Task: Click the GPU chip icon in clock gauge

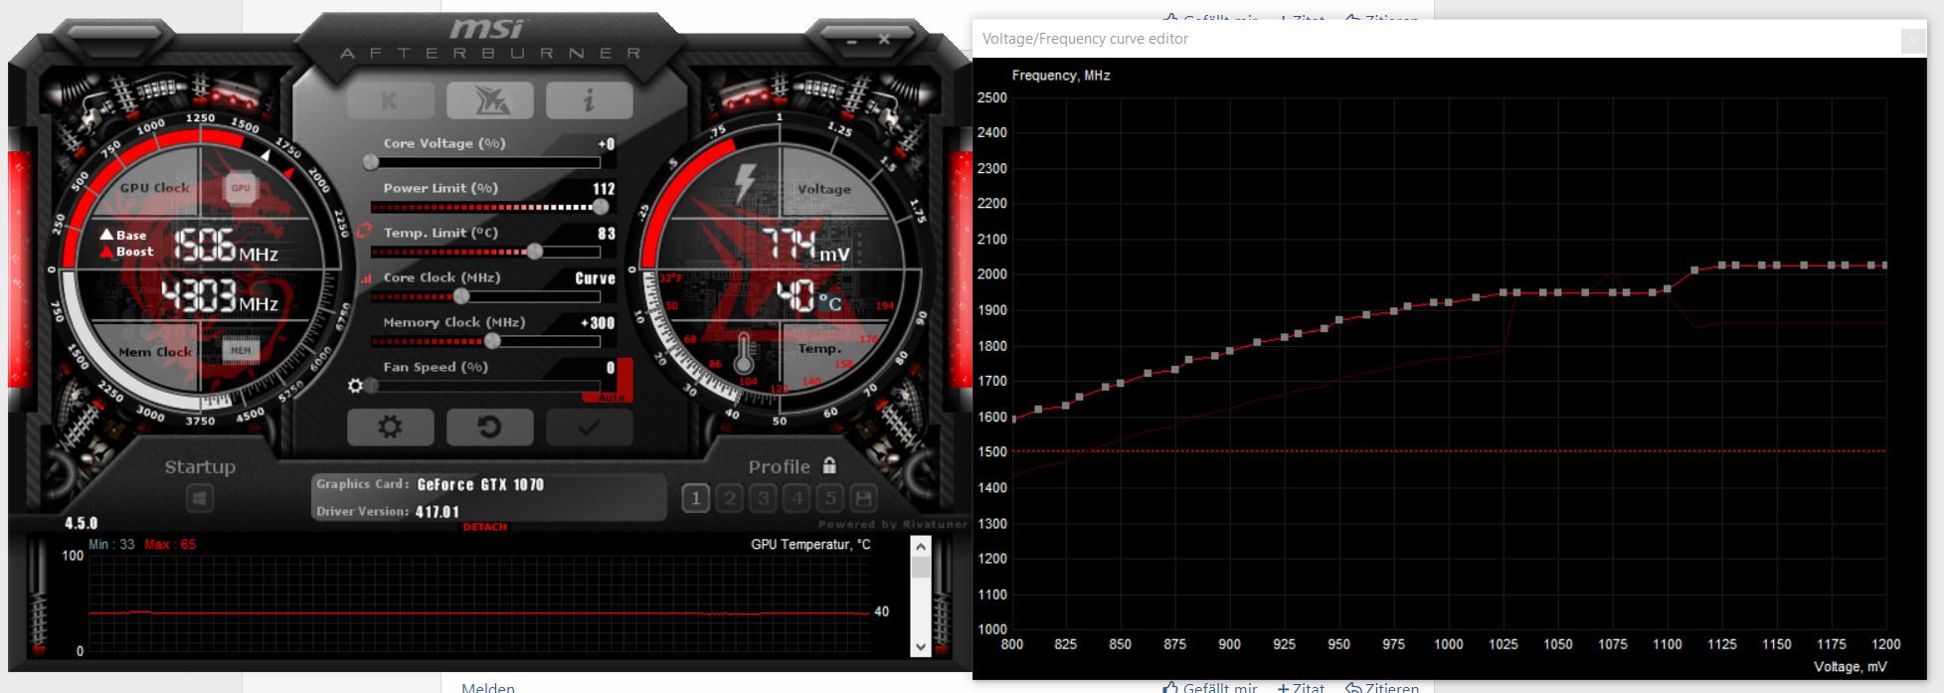Action: click(241, 188)
